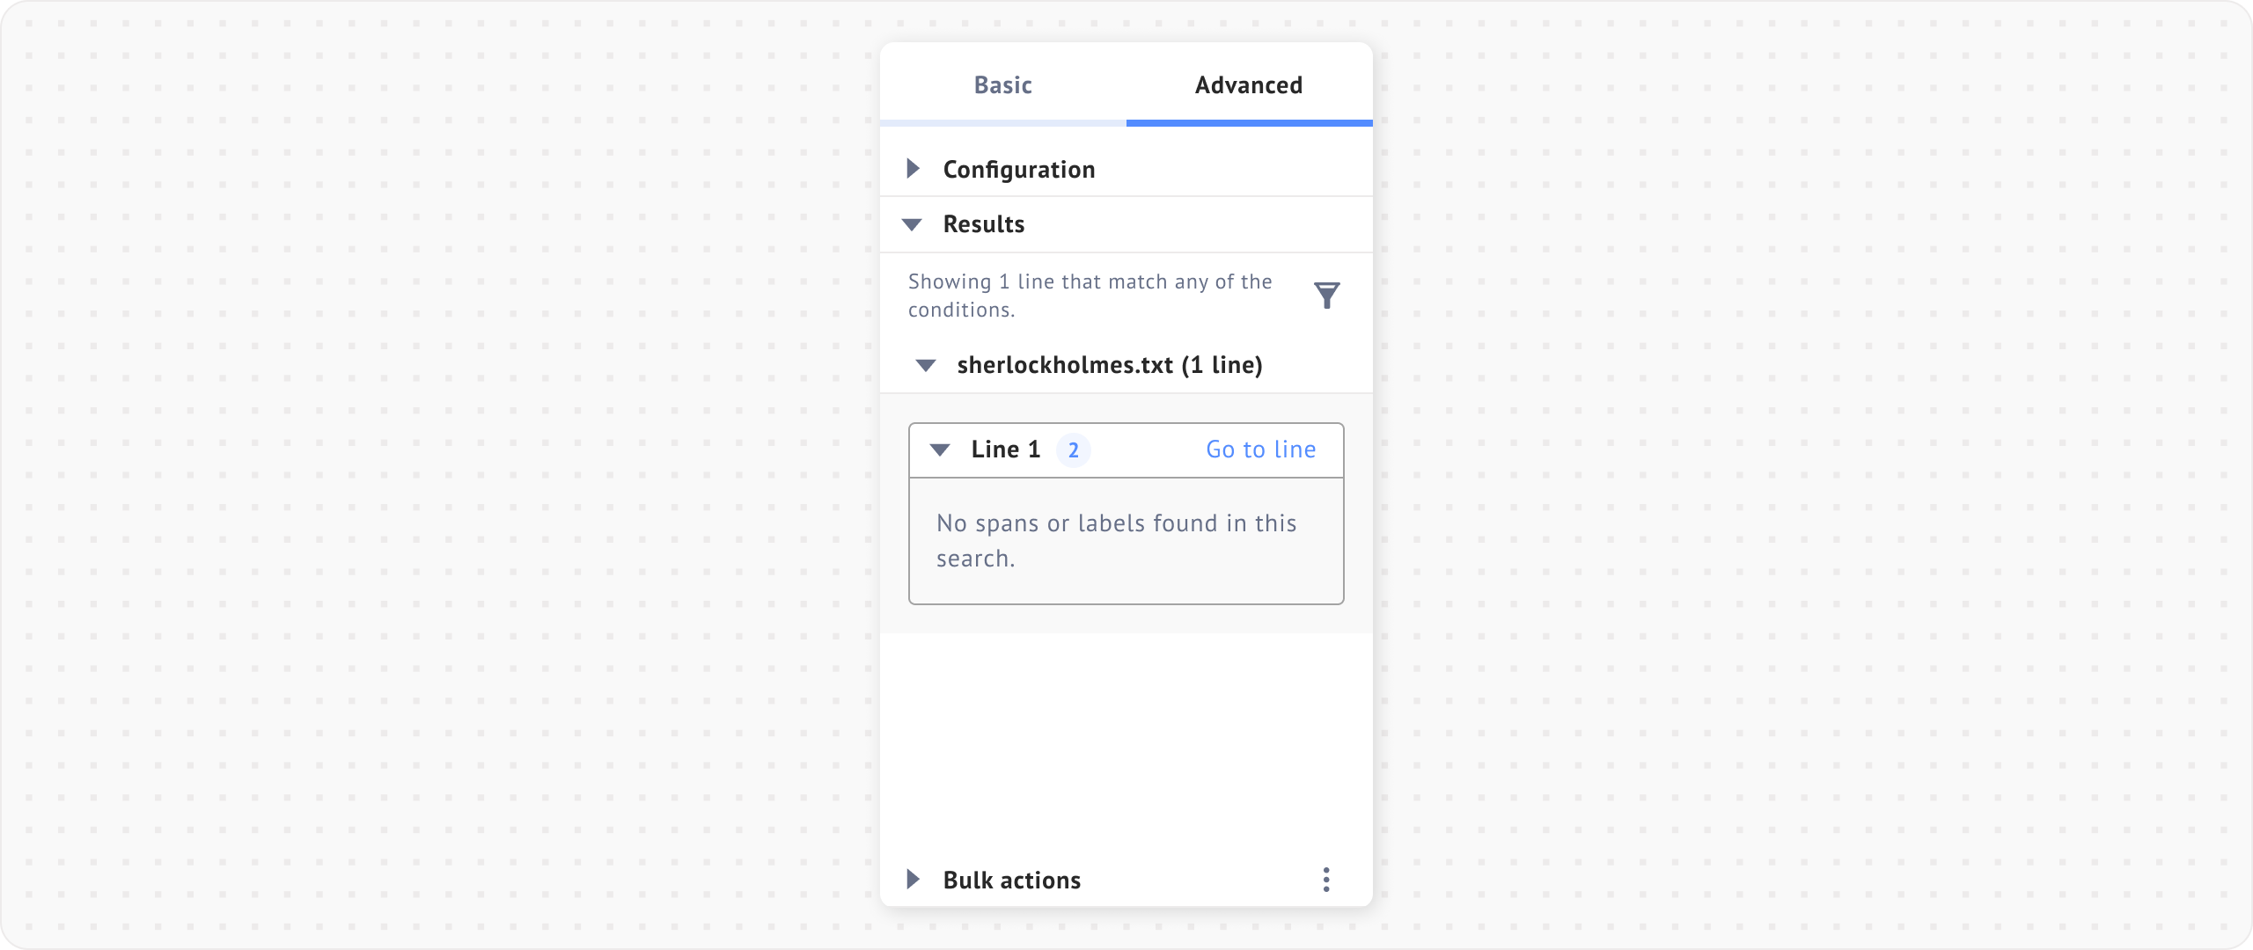Select the sherlockholmes.txt (1 line) entry
The height and width of the screenshot is (950, 2253).
pos(1109,365)
